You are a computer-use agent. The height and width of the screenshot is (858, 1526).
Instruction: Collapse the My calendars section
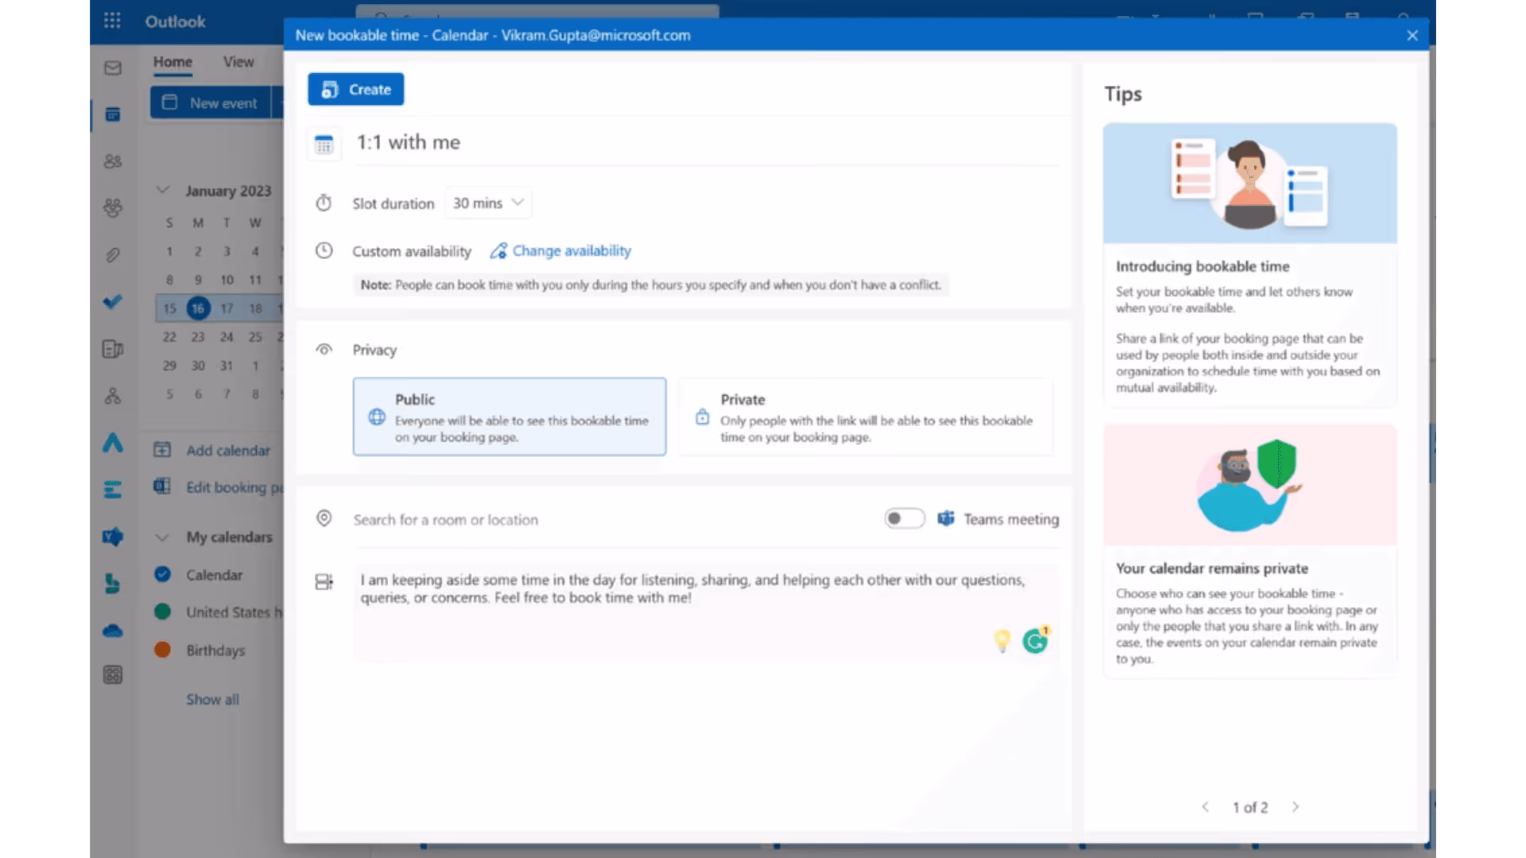[x=163, y=537]
